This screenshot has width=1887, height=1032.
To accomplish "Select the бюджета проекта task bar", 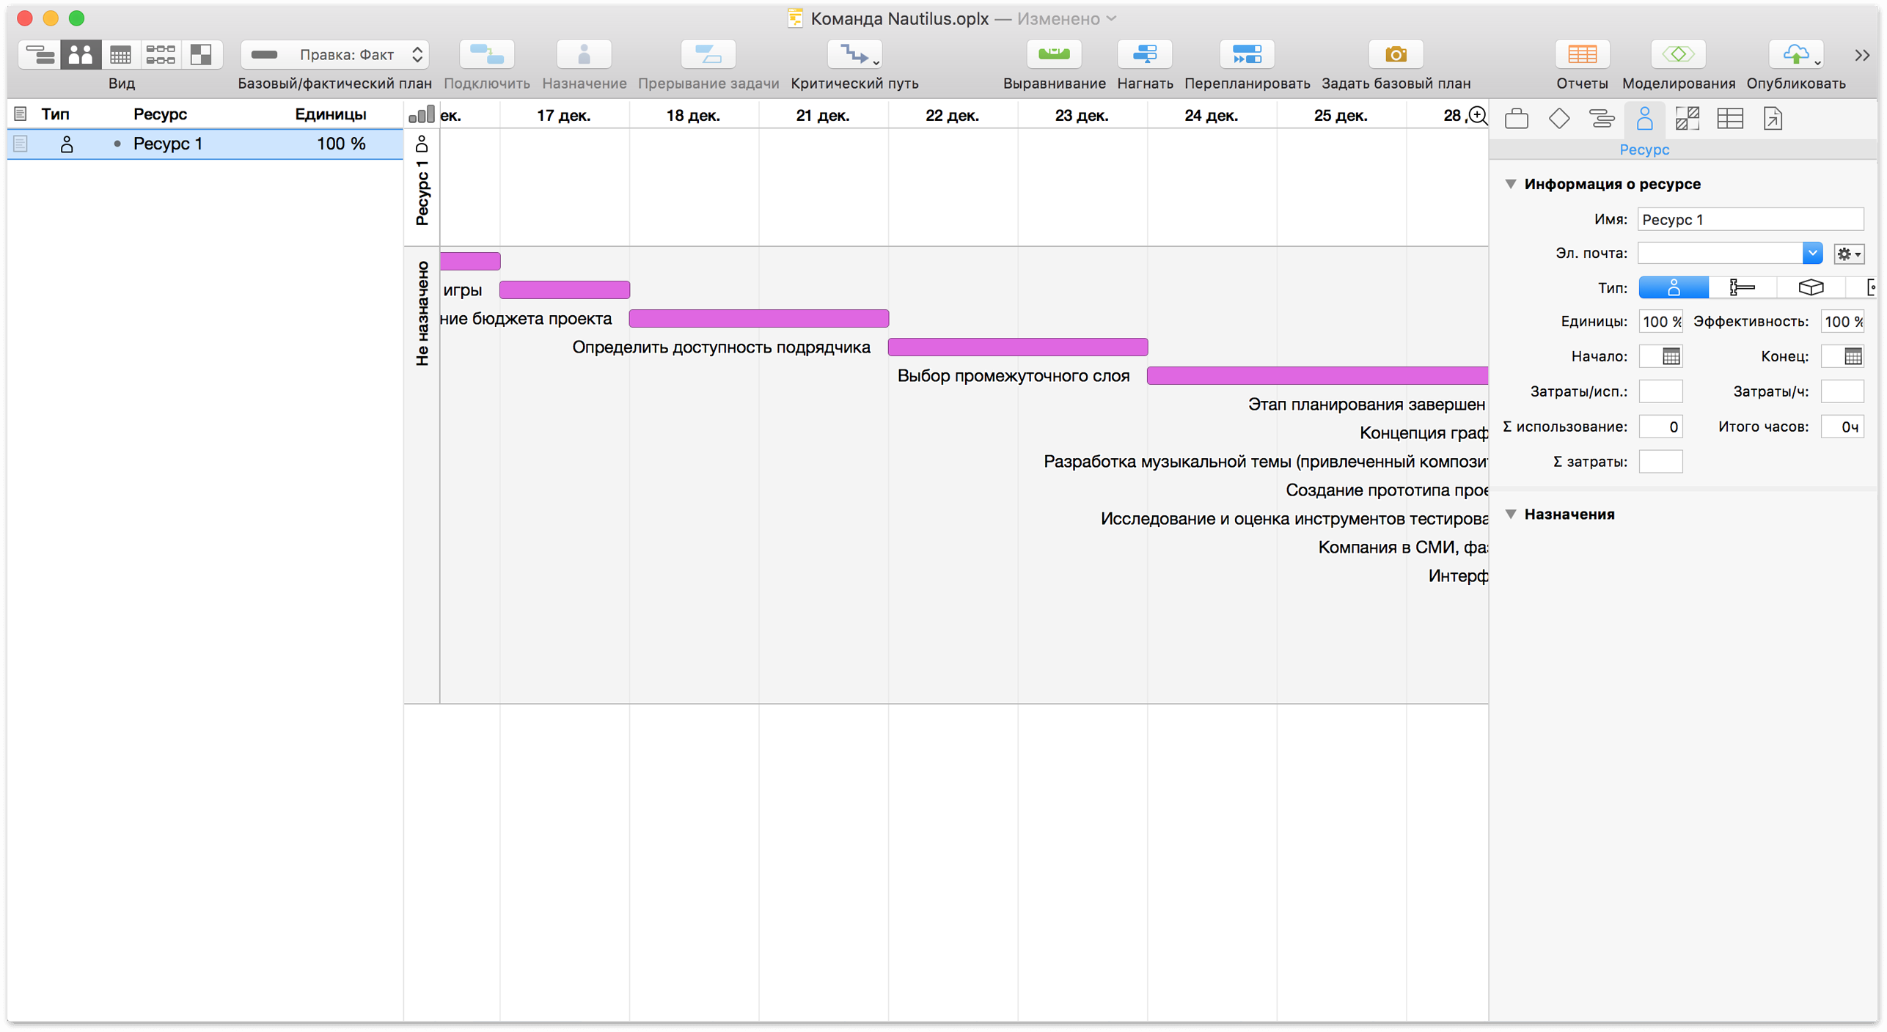I will click(759, 318).
